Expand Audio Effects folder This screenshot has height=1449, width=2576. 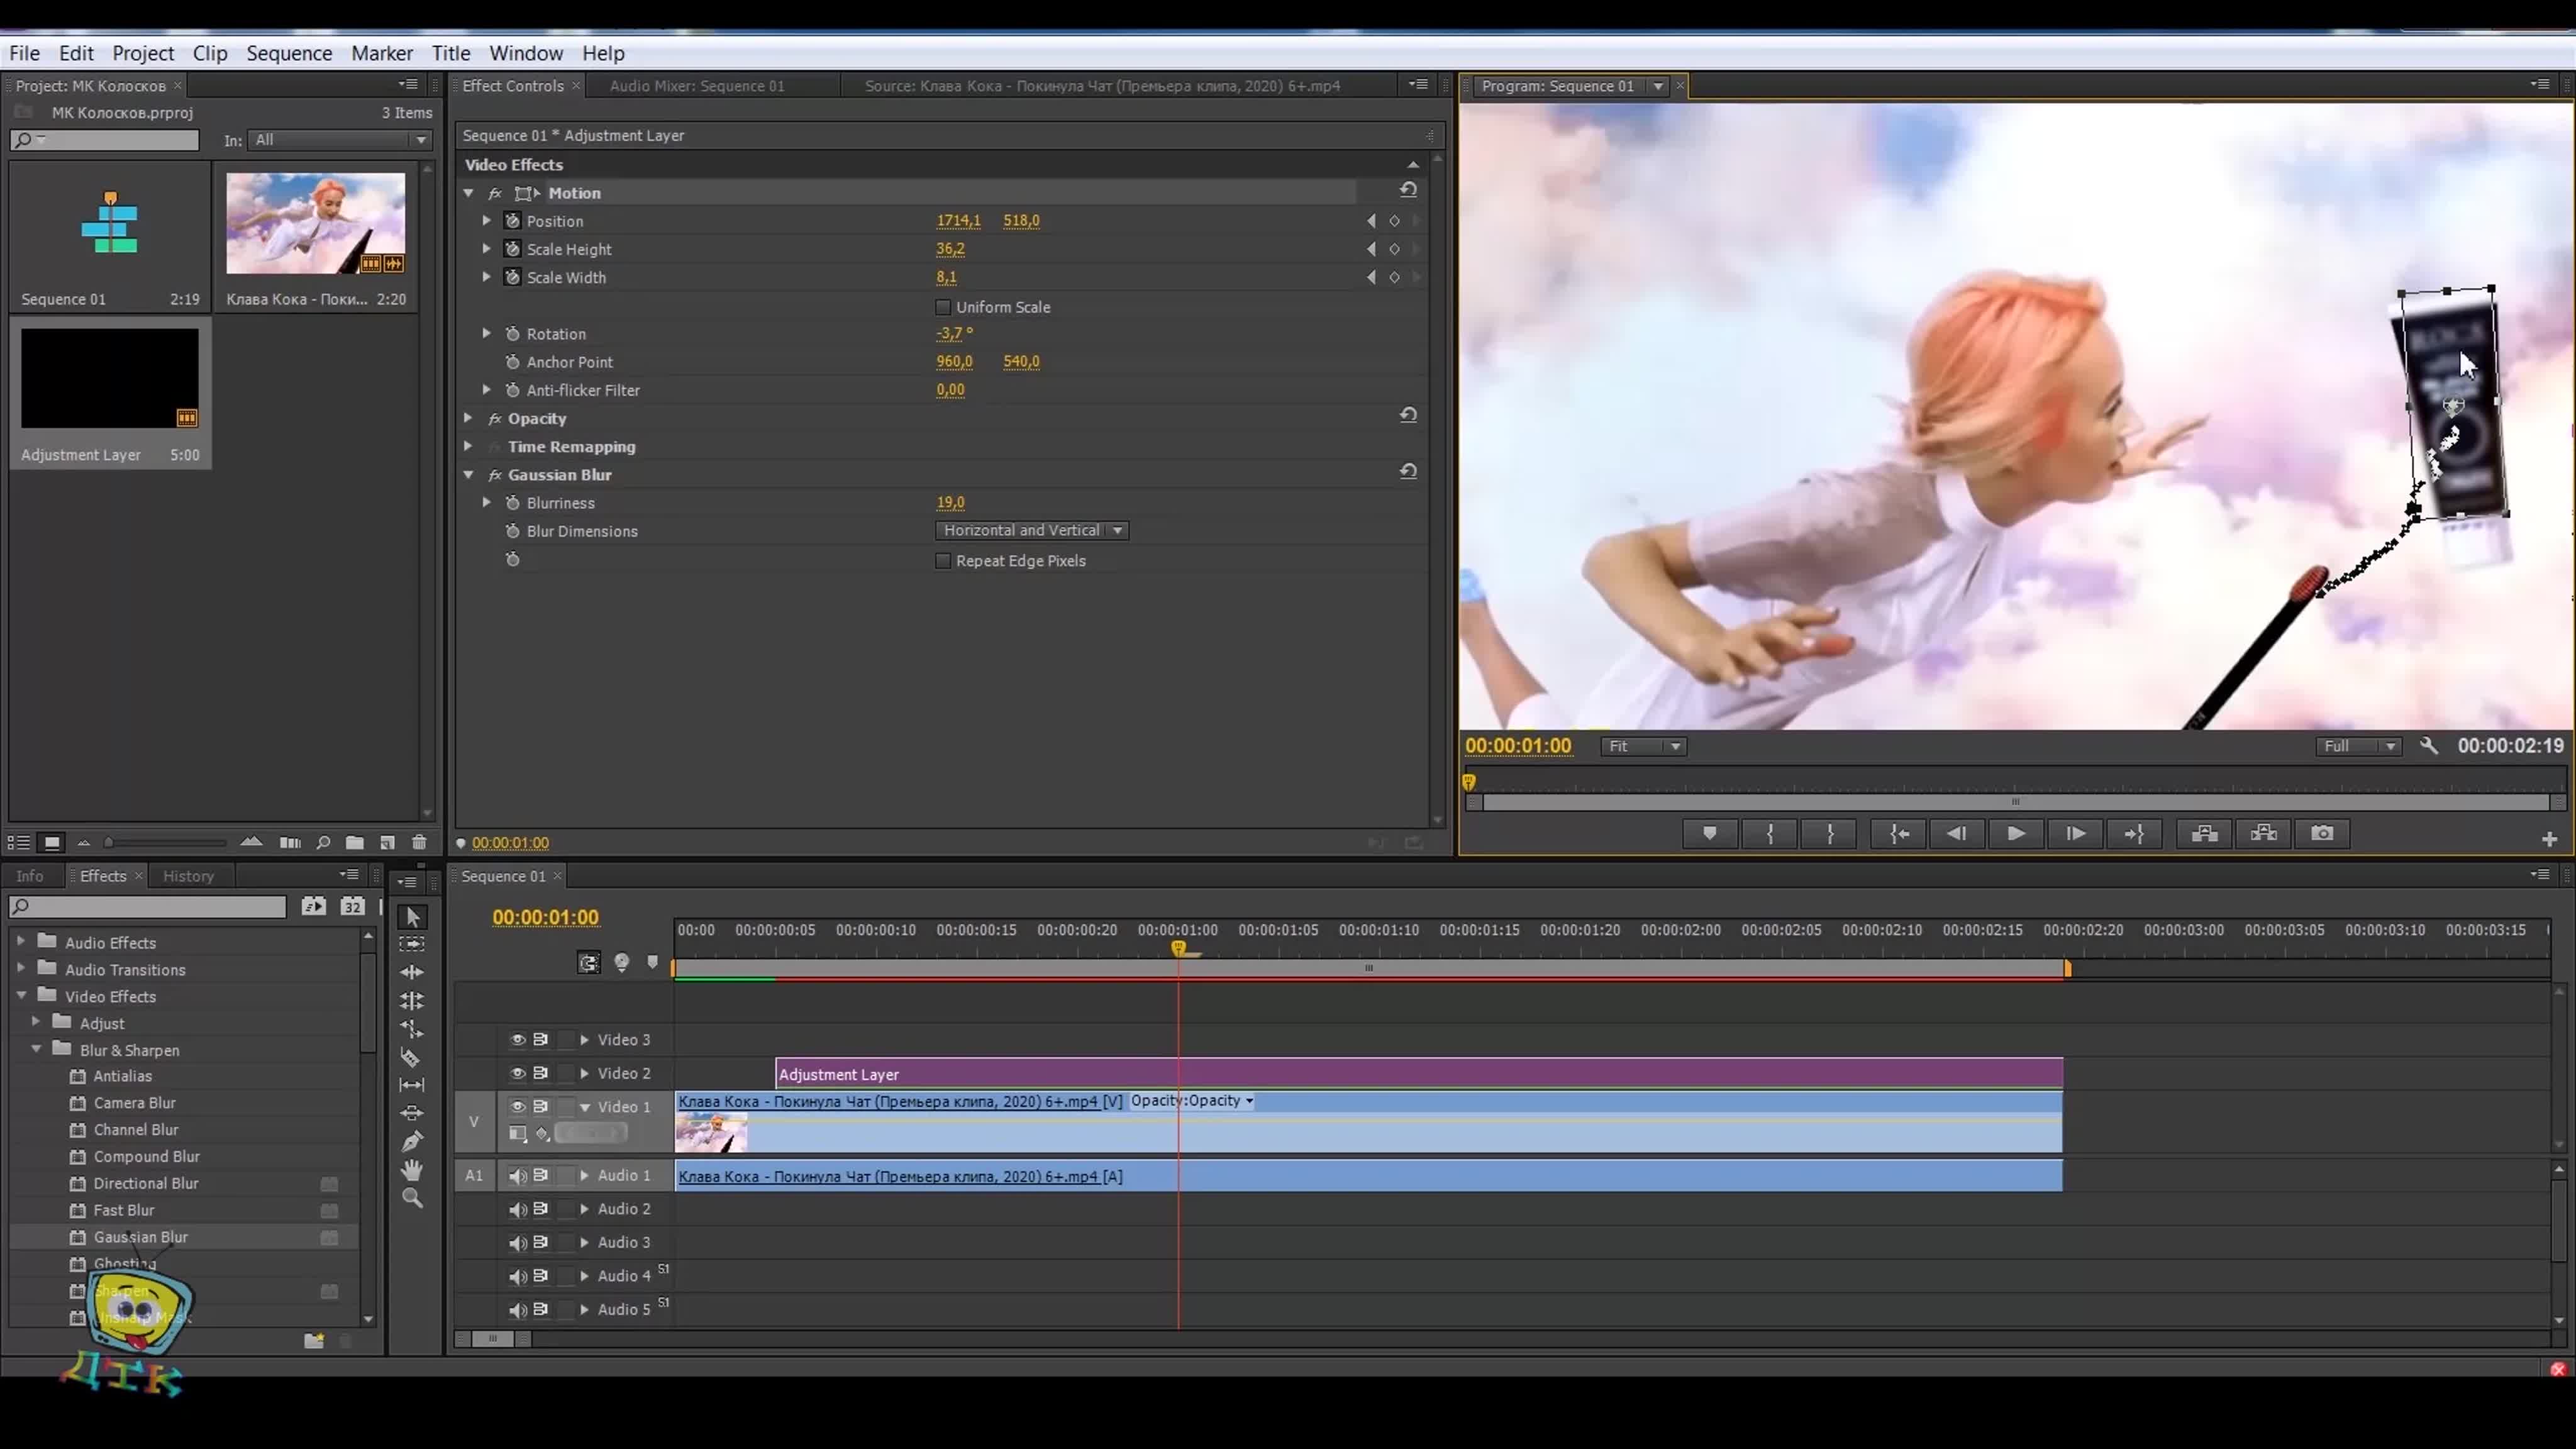click(x=20, y=942)
